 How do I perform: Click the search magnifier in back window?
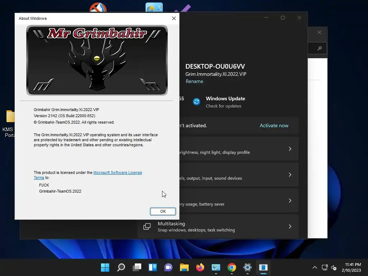[x=319, y=49]
